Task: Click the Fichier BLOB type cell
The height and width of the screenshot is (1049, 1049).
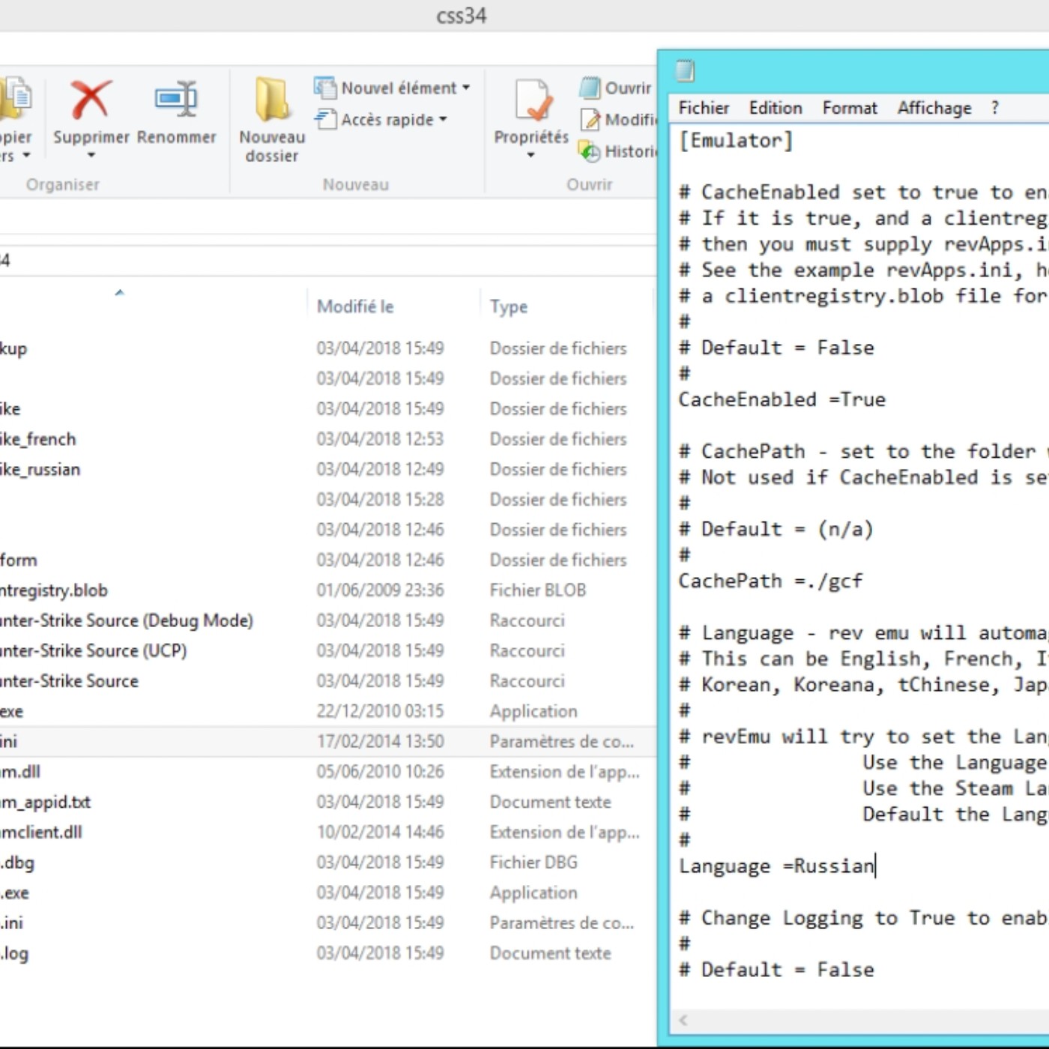Action: [537, 590]
